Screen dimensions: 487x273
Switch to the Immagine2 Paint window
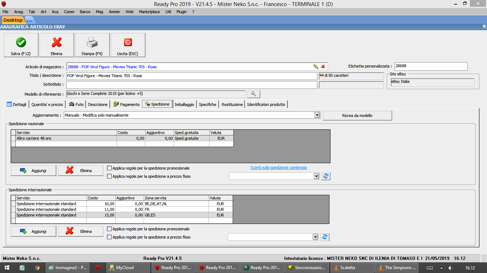point(68,268)
